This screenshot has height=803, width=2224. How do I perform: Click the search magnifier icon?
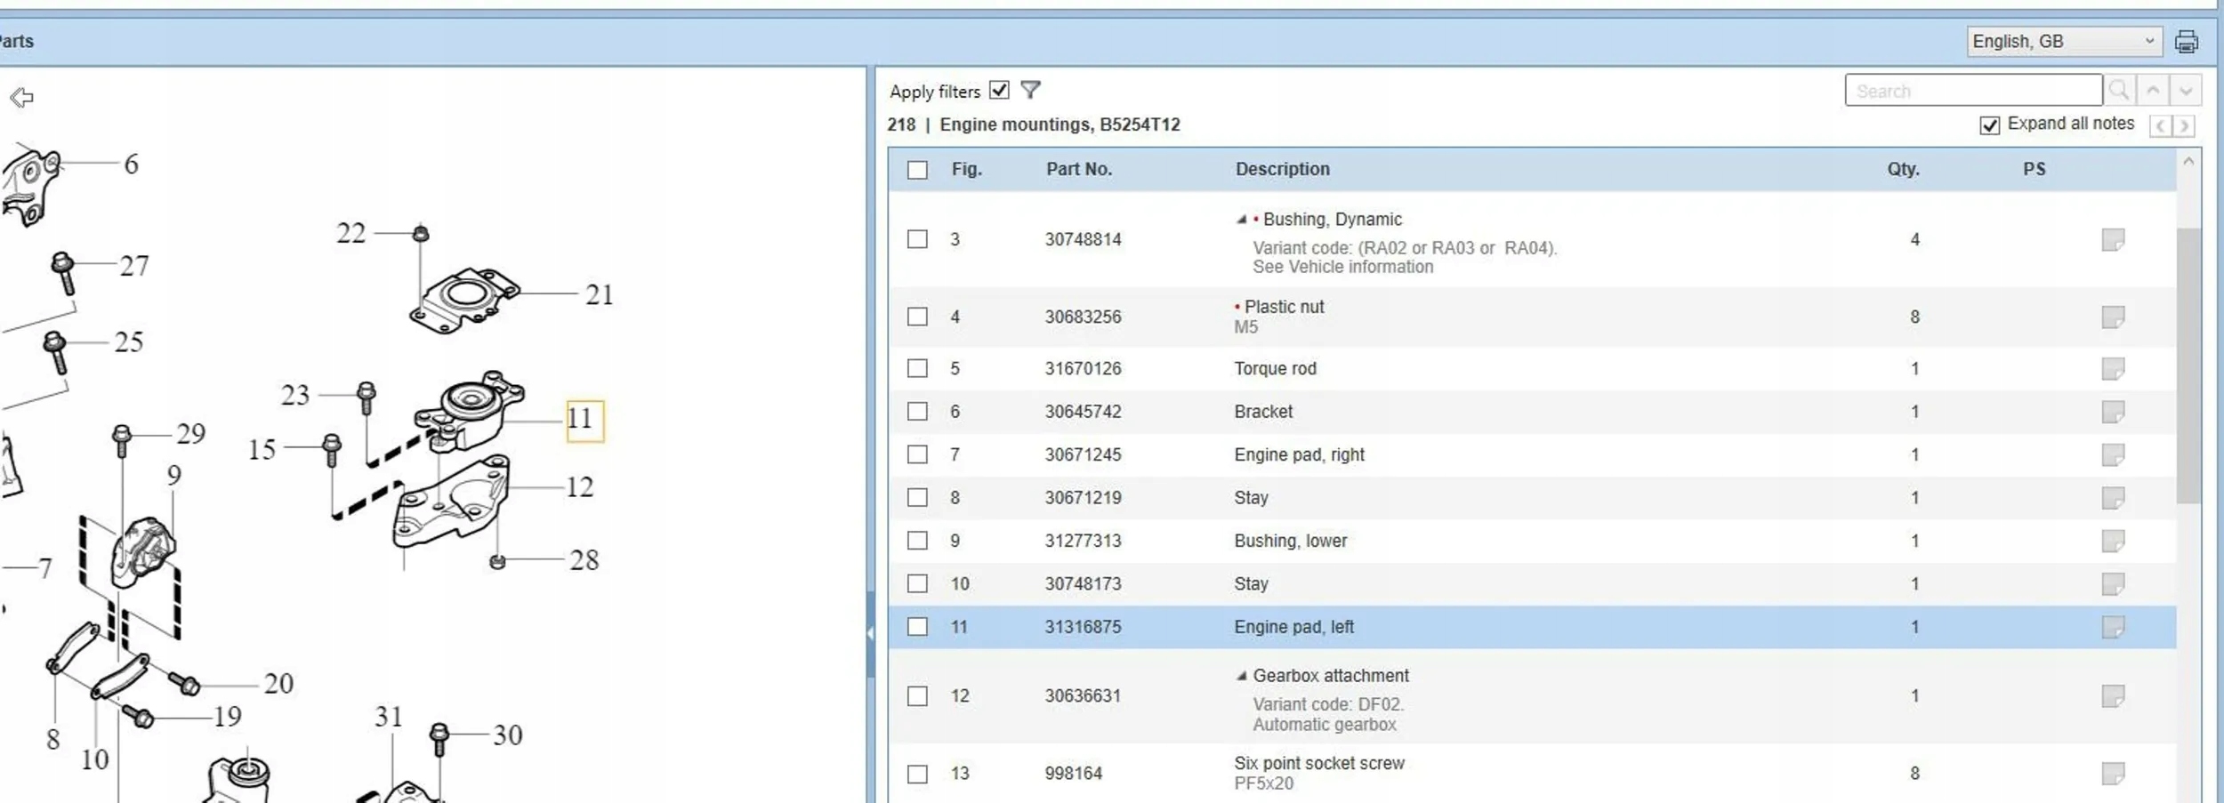tap(2119, 91)
